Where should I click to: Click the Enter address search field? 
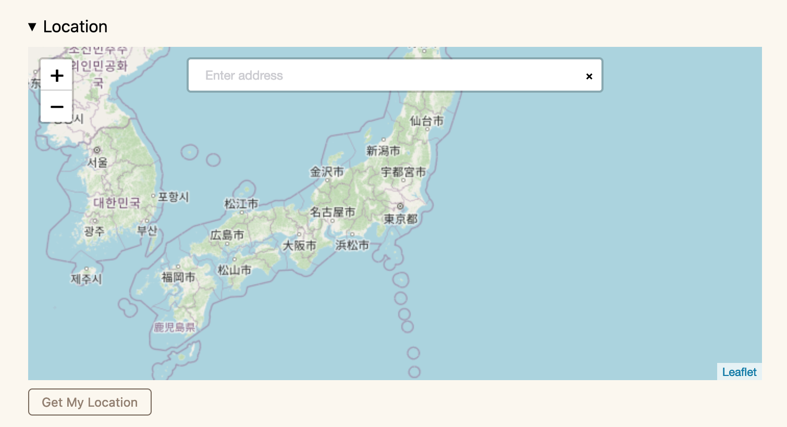[x=386, y=76]
